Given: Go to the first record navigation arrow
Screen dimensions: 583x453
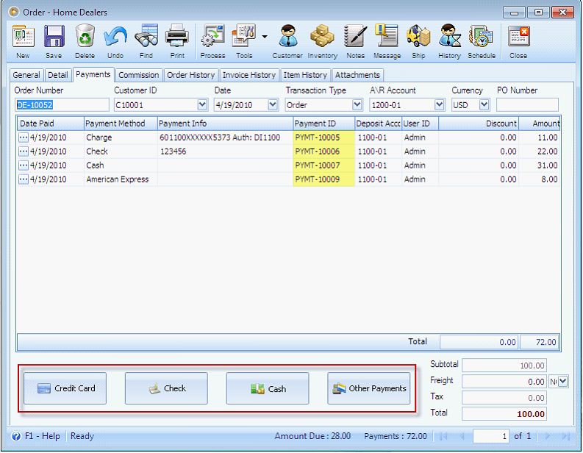Looking at the screenshot, I should [443, 436].
